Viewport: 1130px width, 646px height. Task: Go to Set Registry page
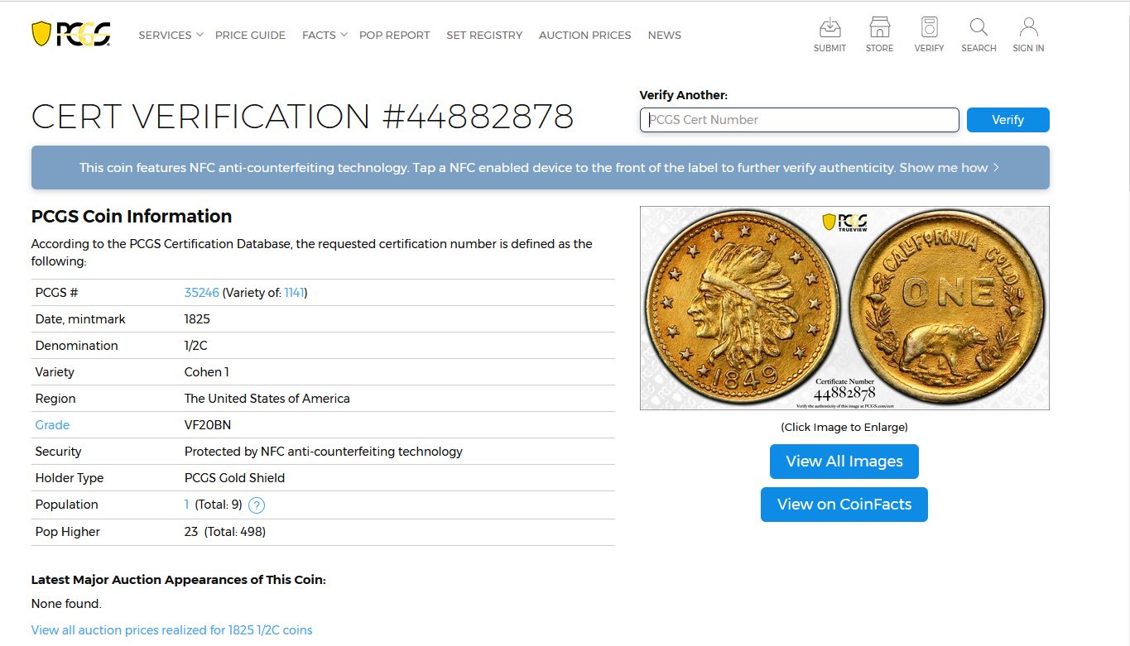pyautogui.click(x=484, y=35)
